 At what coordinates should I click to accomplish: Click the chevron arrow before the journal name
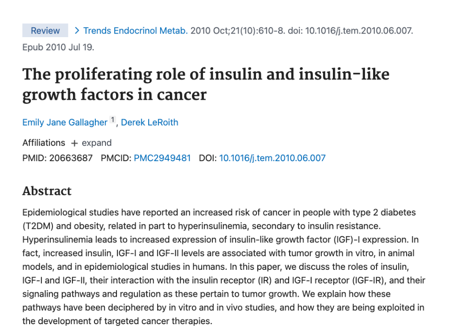pyautogui.click(x=77, y=31)
